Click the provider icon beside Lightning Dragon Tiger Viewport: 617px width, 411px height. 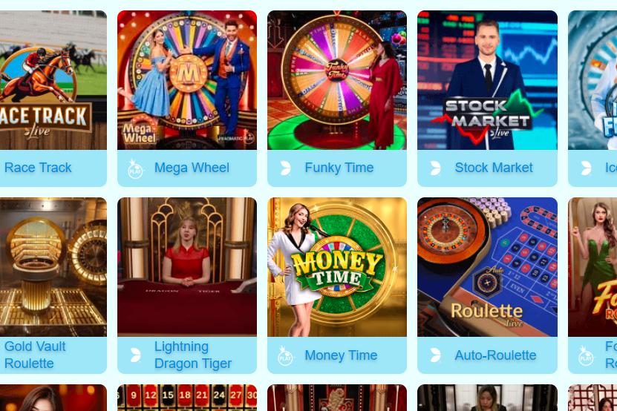[x=136, y=355]
